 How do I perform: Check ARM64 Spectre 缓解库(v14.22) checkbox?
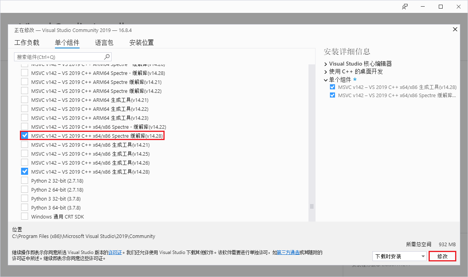click(x=25, y=91)
